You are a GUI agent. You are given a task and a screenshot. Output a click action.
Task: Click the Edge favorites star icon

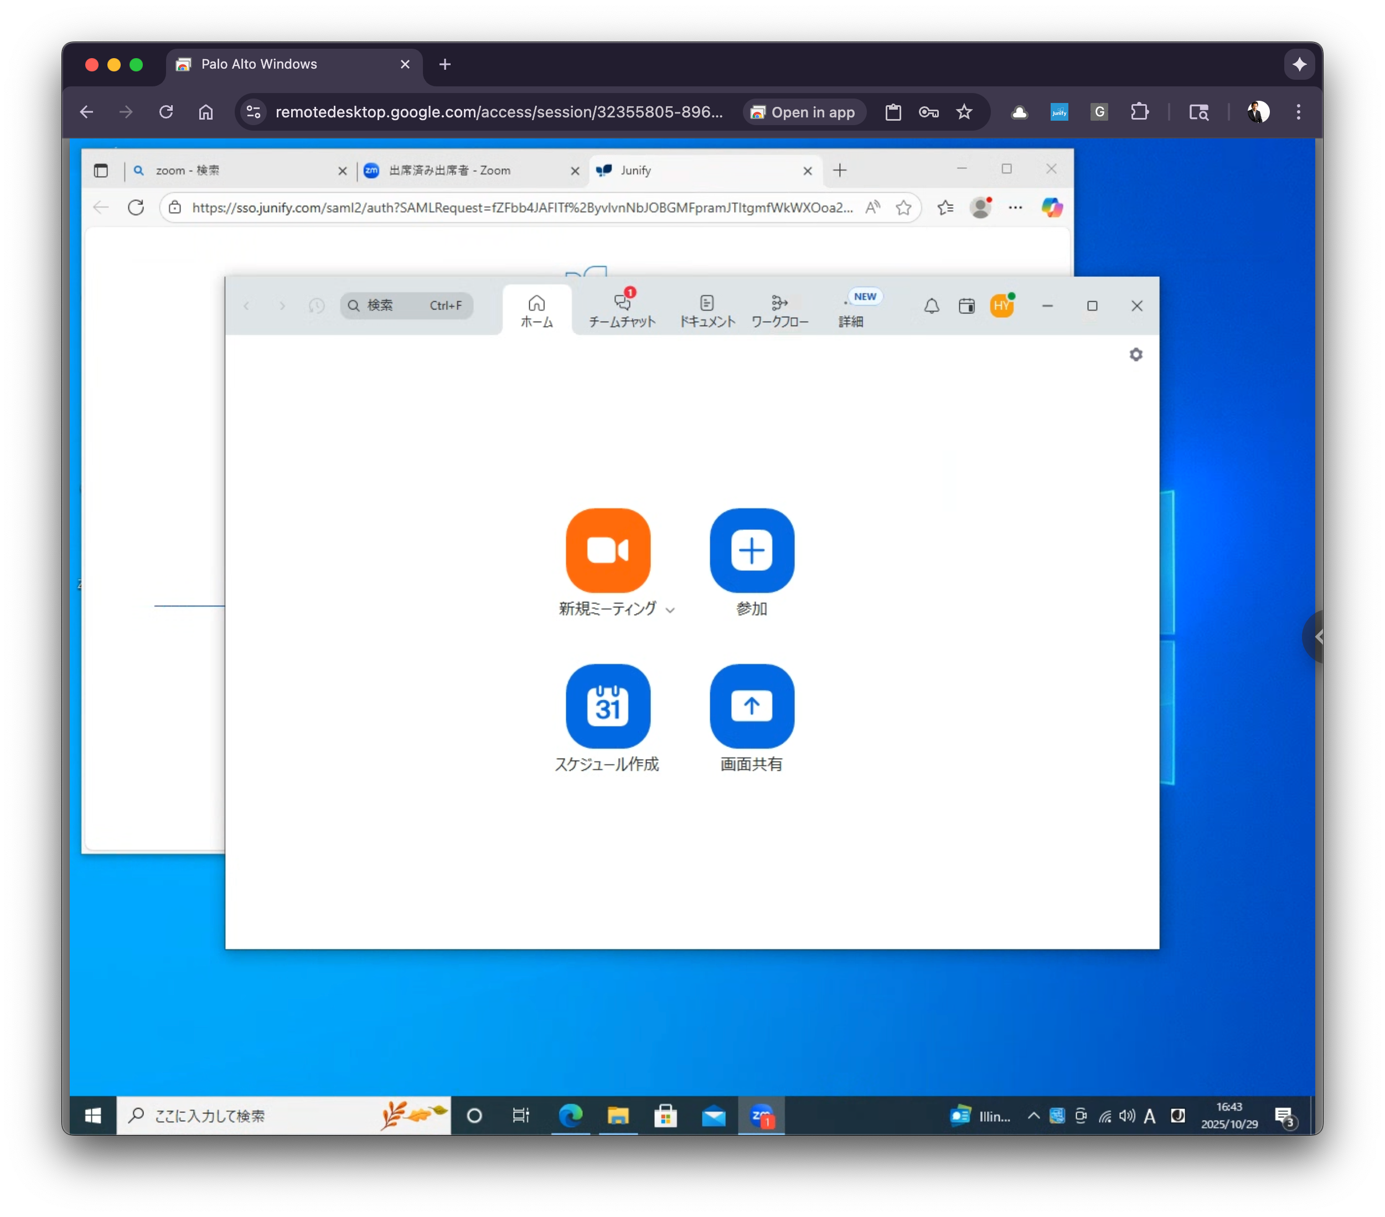tap(903, 207)
